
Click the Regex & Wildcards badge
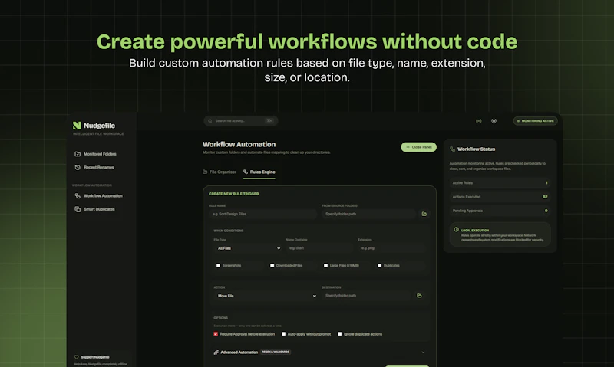pos(276,352)
